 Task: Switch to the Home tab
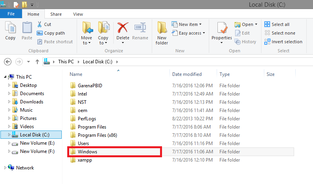[x=33, y=14]
